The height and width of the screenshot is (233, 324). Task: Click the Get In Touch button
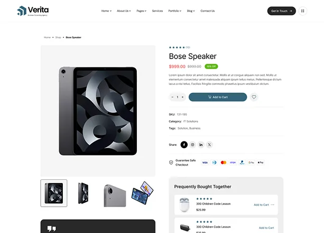coord(281,11)
